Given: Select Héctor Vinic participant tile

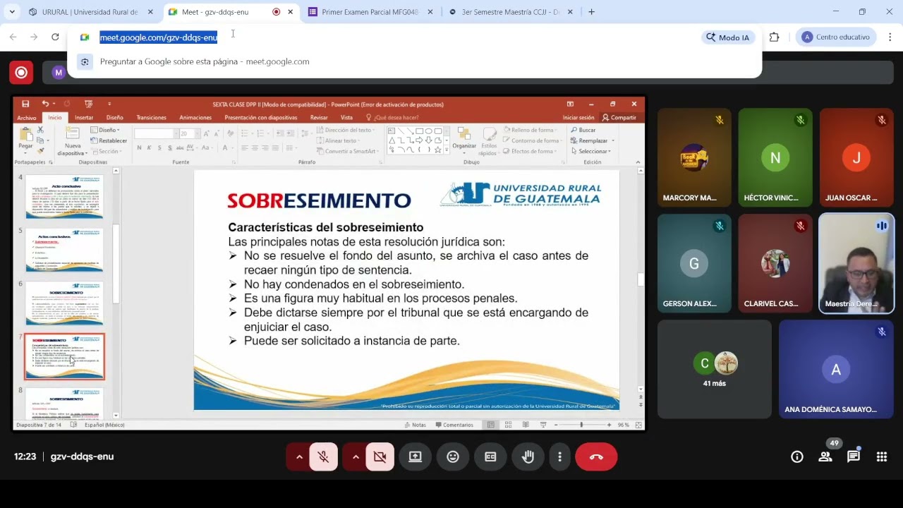Looking at the screenshot, I should (775, 157).
